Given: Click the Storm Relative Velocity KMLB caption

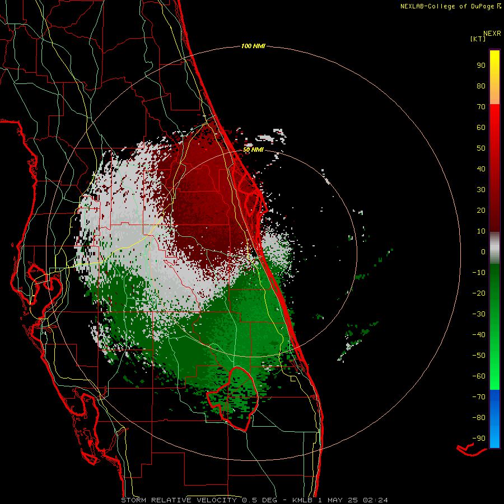Looking at the screenshot, I should click(x=254, y=500).
